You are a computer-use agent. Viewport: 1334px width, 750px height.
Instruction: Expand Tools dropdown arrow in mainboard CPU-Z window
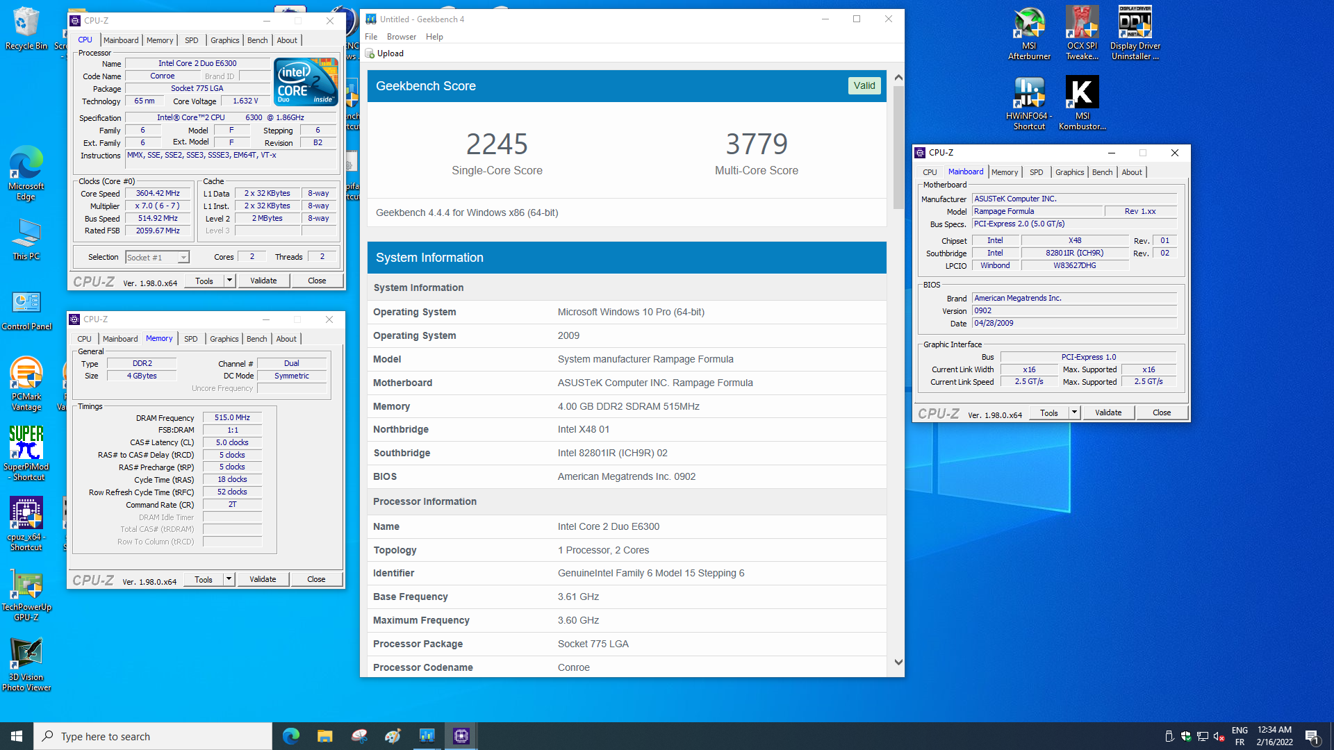point(1074,412)
